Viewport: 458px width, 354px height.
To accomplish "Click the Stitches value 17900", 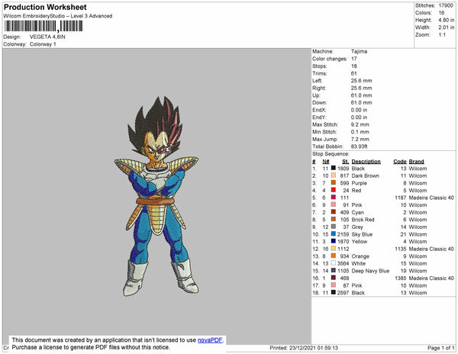I will (x=446, y=5).
